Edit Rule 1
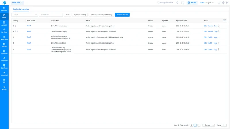Viewport: 230px width, 129px height. click(205, 26)
